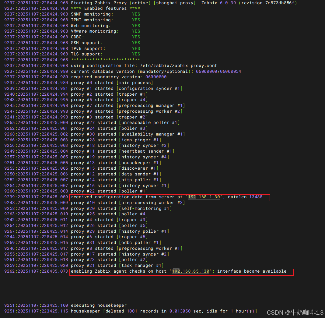Image resolution: width=325 pixels, height=318 pixels.
Task: Select the 'IPMI monitoring: YES' line
Action: [72, 20]
